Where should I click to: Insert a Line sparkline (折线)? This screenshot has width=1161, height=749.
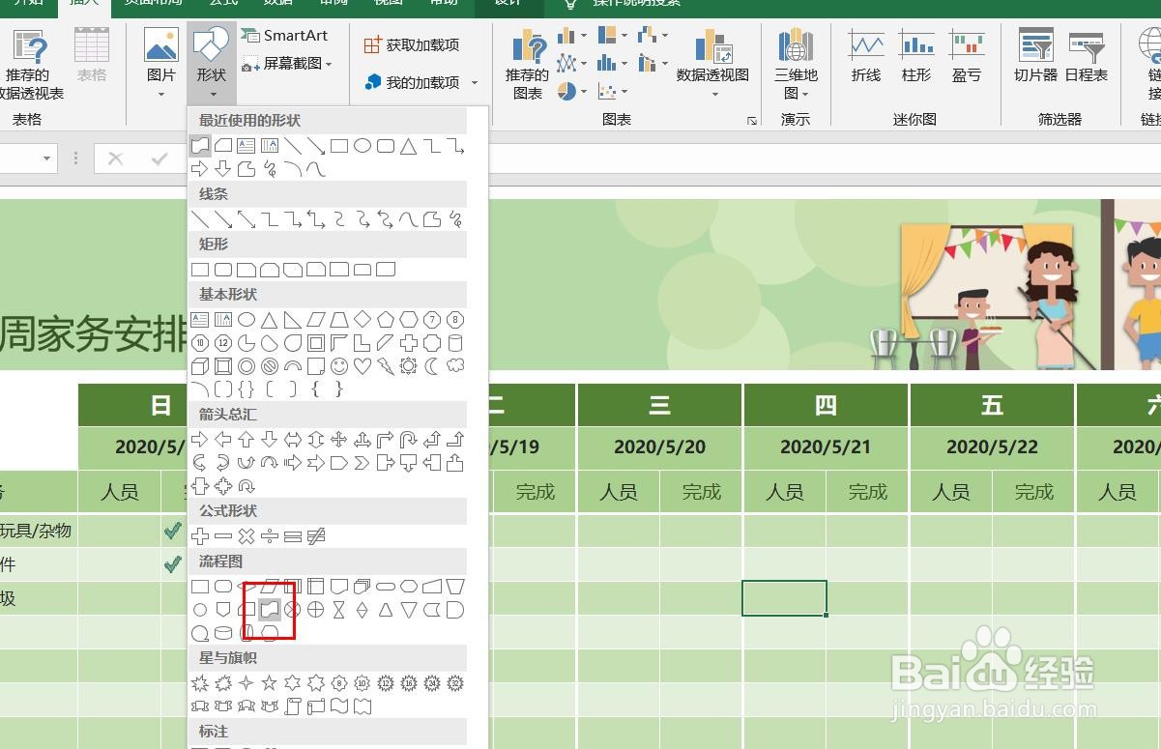pos(866,55)
